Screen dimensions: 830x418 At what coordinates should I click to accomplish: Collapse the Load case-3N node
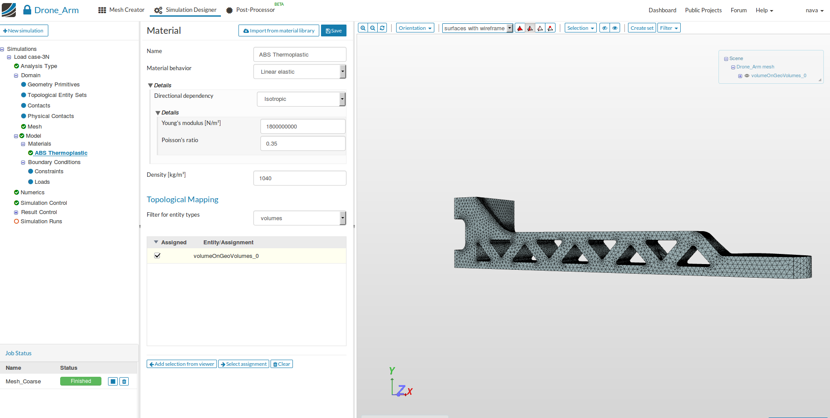tap(9, 57)
